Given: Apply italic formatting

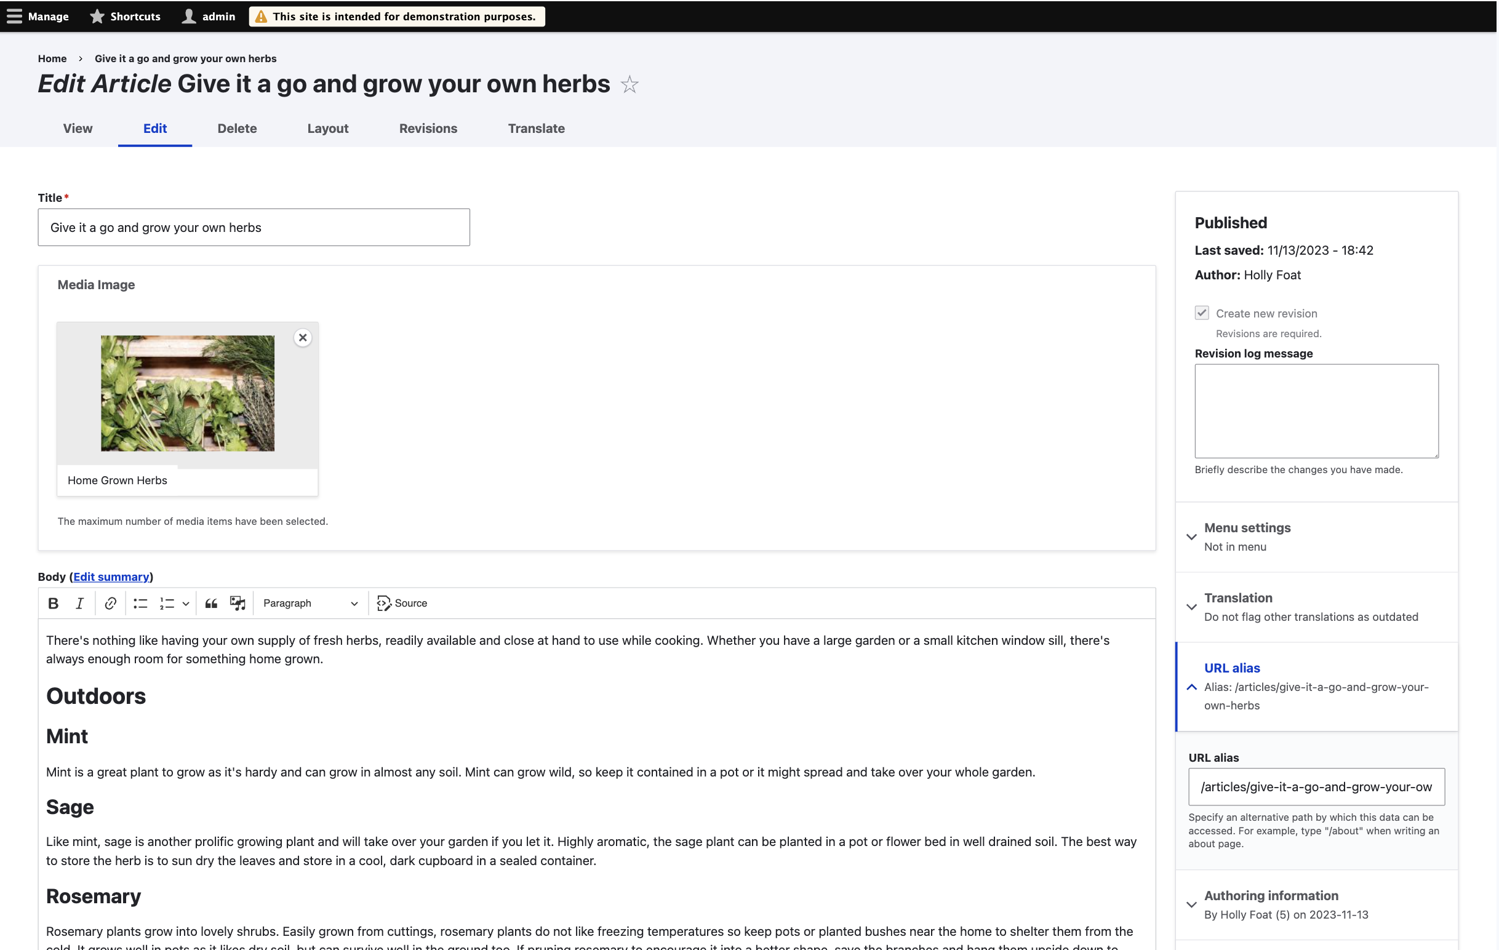Looking at the screenshot, I should 79,602.
